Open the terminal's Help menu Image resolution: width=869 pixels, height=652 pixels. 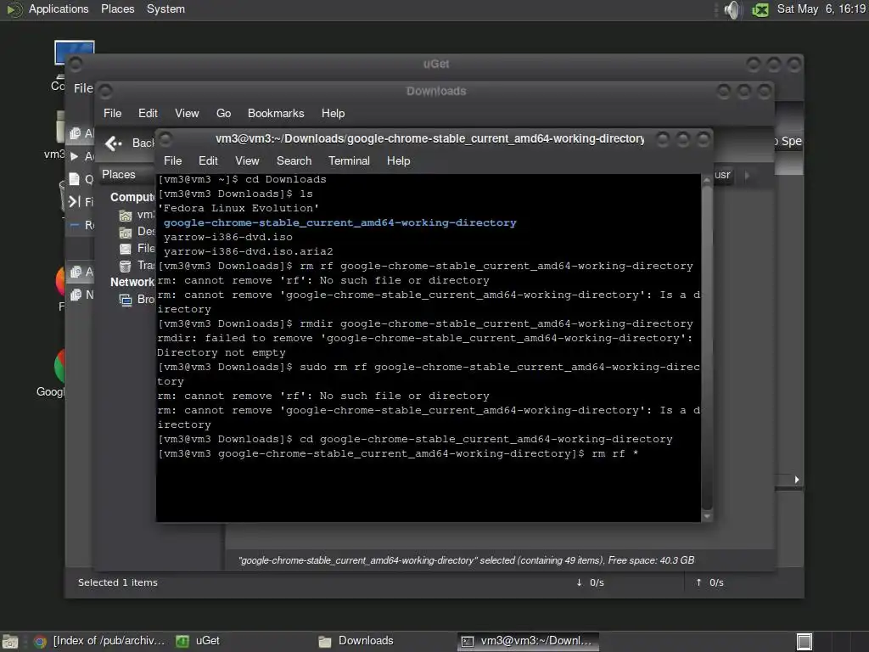click(398, 160)
